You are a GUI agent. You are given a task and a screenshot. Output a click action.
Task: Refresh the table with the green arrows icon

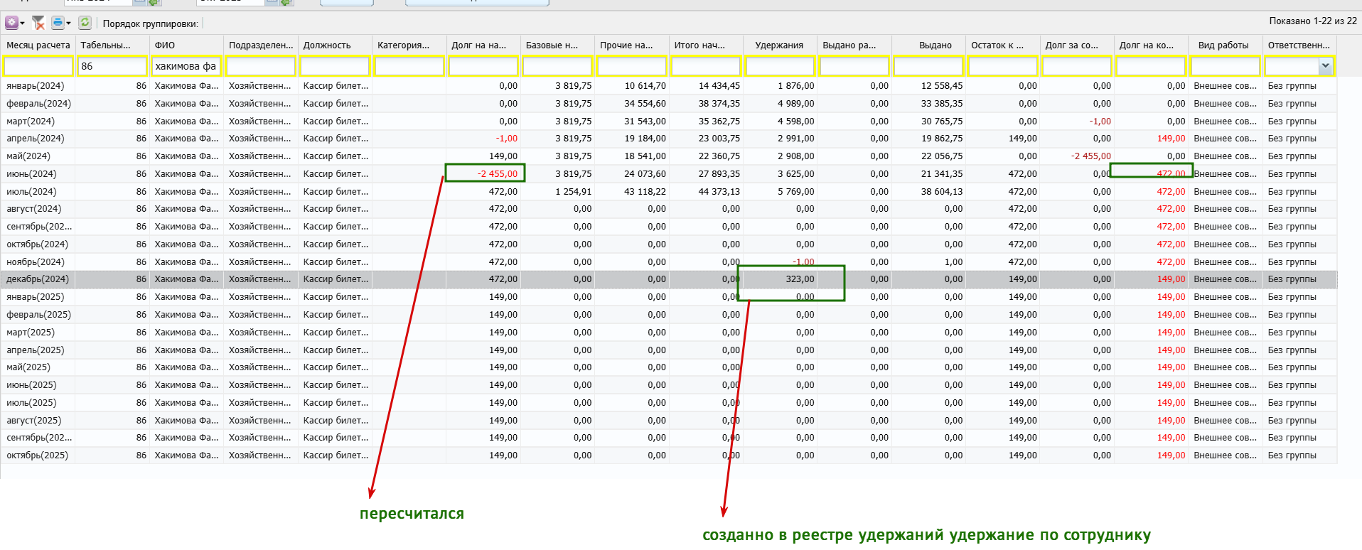[x=85, y=23]
